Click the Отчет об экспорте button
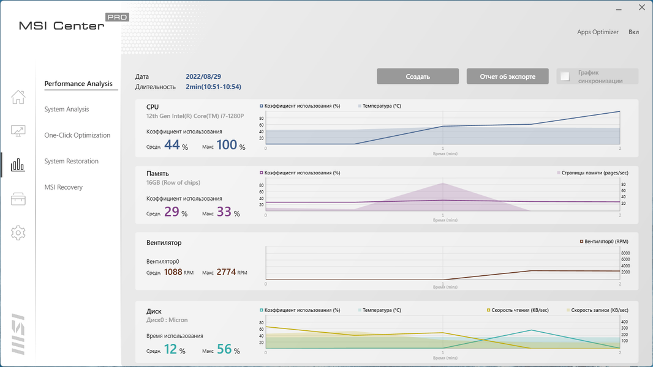Image resolution: width=653 pixels, height=367 pixels. [x=507, y=76]
